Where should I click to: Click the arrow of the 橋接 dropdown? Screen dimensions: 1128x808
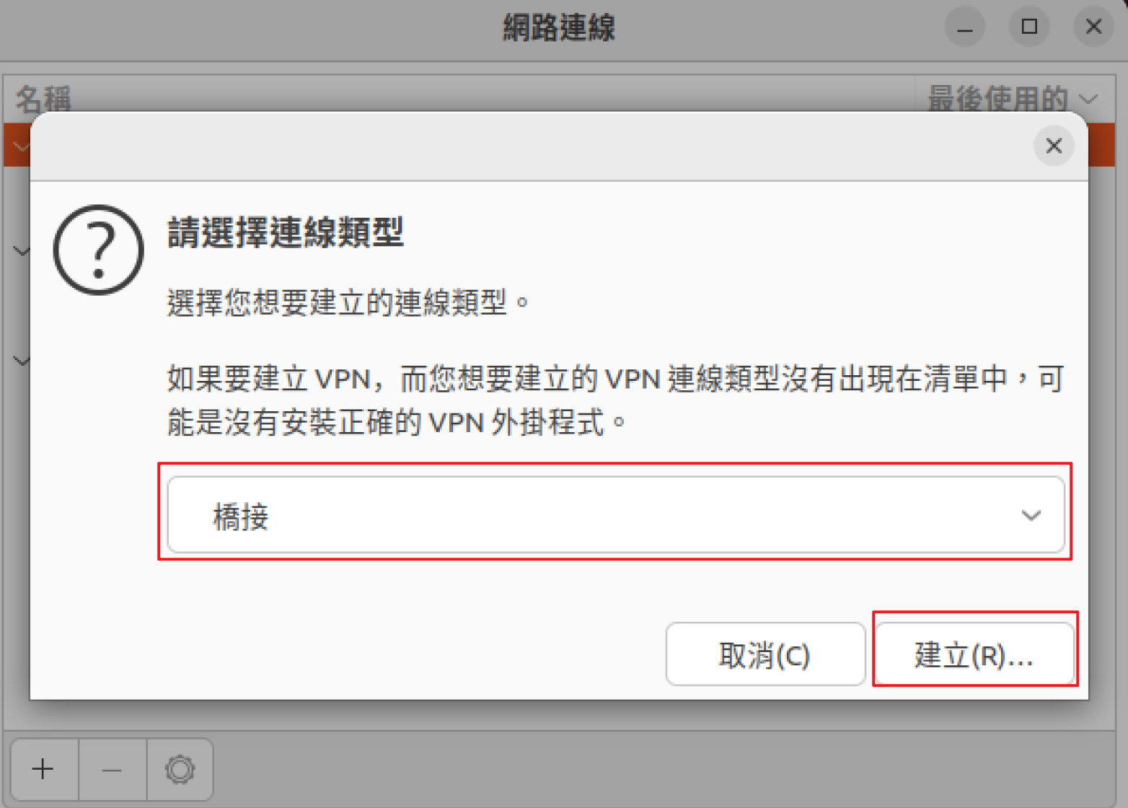[1031, 515]
